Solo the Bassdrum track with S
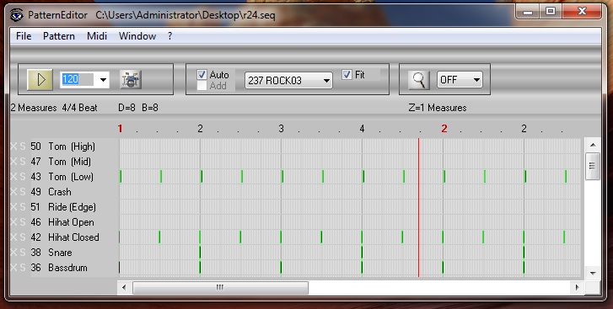This screenshot has height=309, width=613. click(23, 268)
